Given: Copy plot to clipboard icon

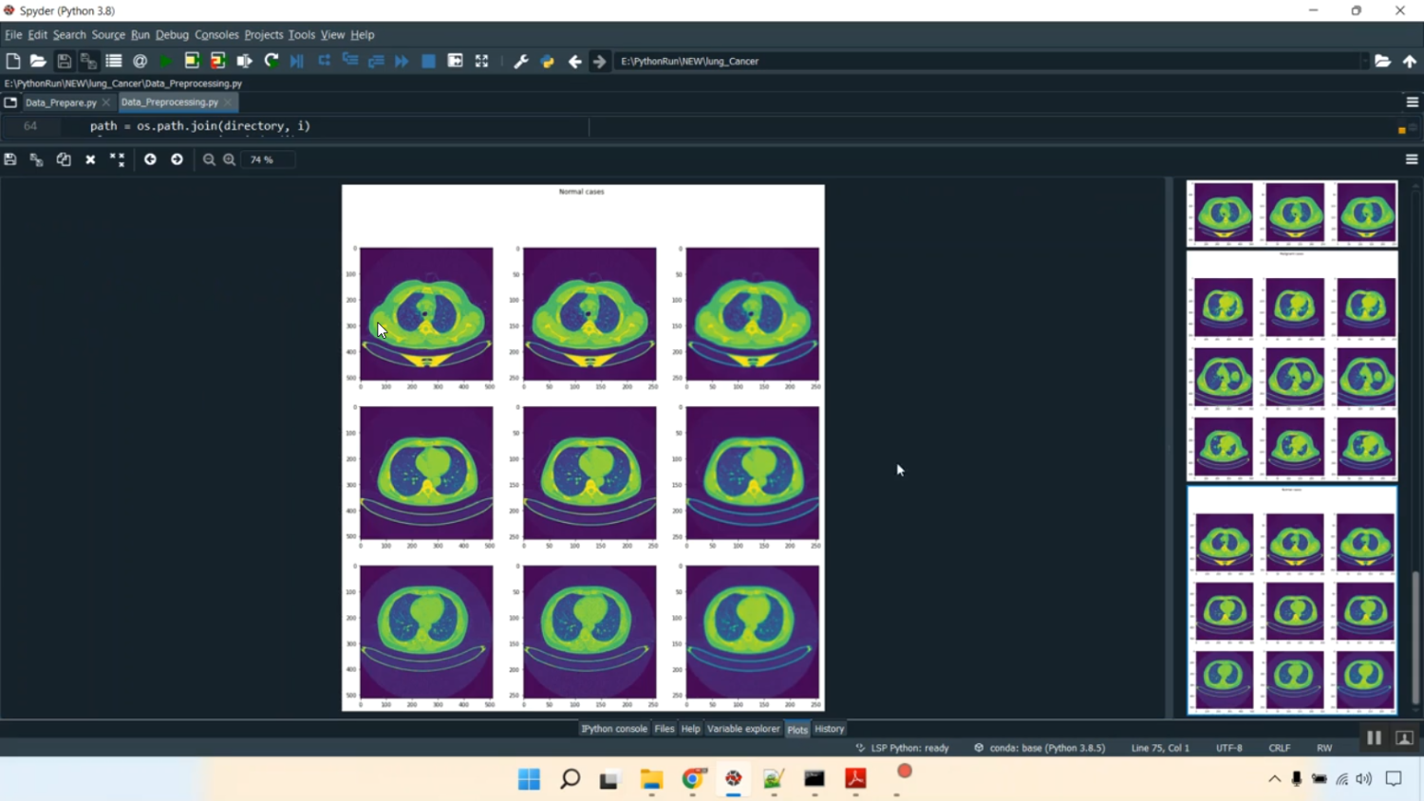Looking at the screenshot, I should point(64,159).
